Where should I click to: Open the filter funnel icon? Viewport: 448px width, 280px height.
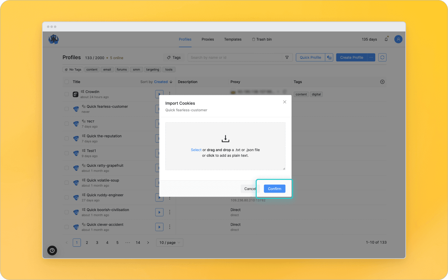click(287, 58)
